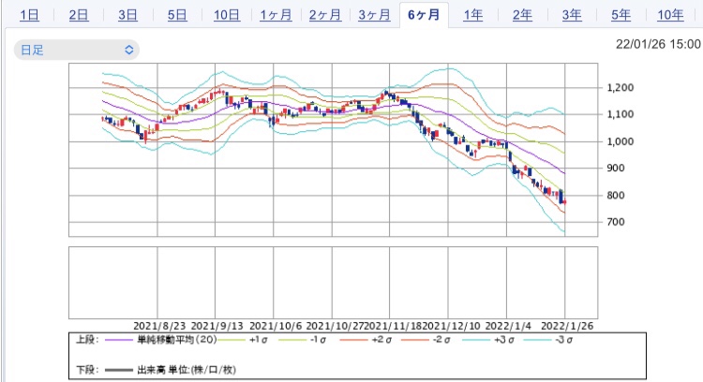Click the active 6ヶ月 tab
The width and height of the screenshot is (703, 382).
(x=424, y=15)
